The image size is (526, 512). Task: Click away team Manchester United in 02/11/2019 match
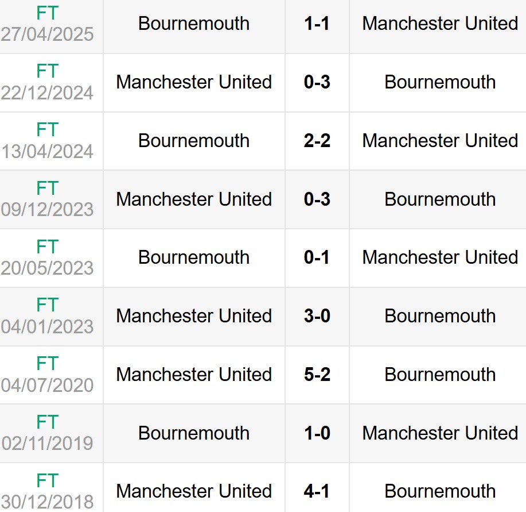[x=440, y=433]
